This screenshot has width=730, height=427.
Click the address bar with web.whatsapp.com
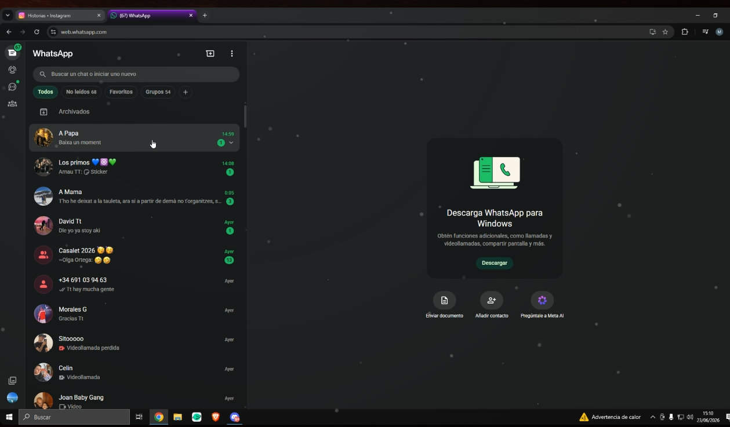[x=348, y=32]
